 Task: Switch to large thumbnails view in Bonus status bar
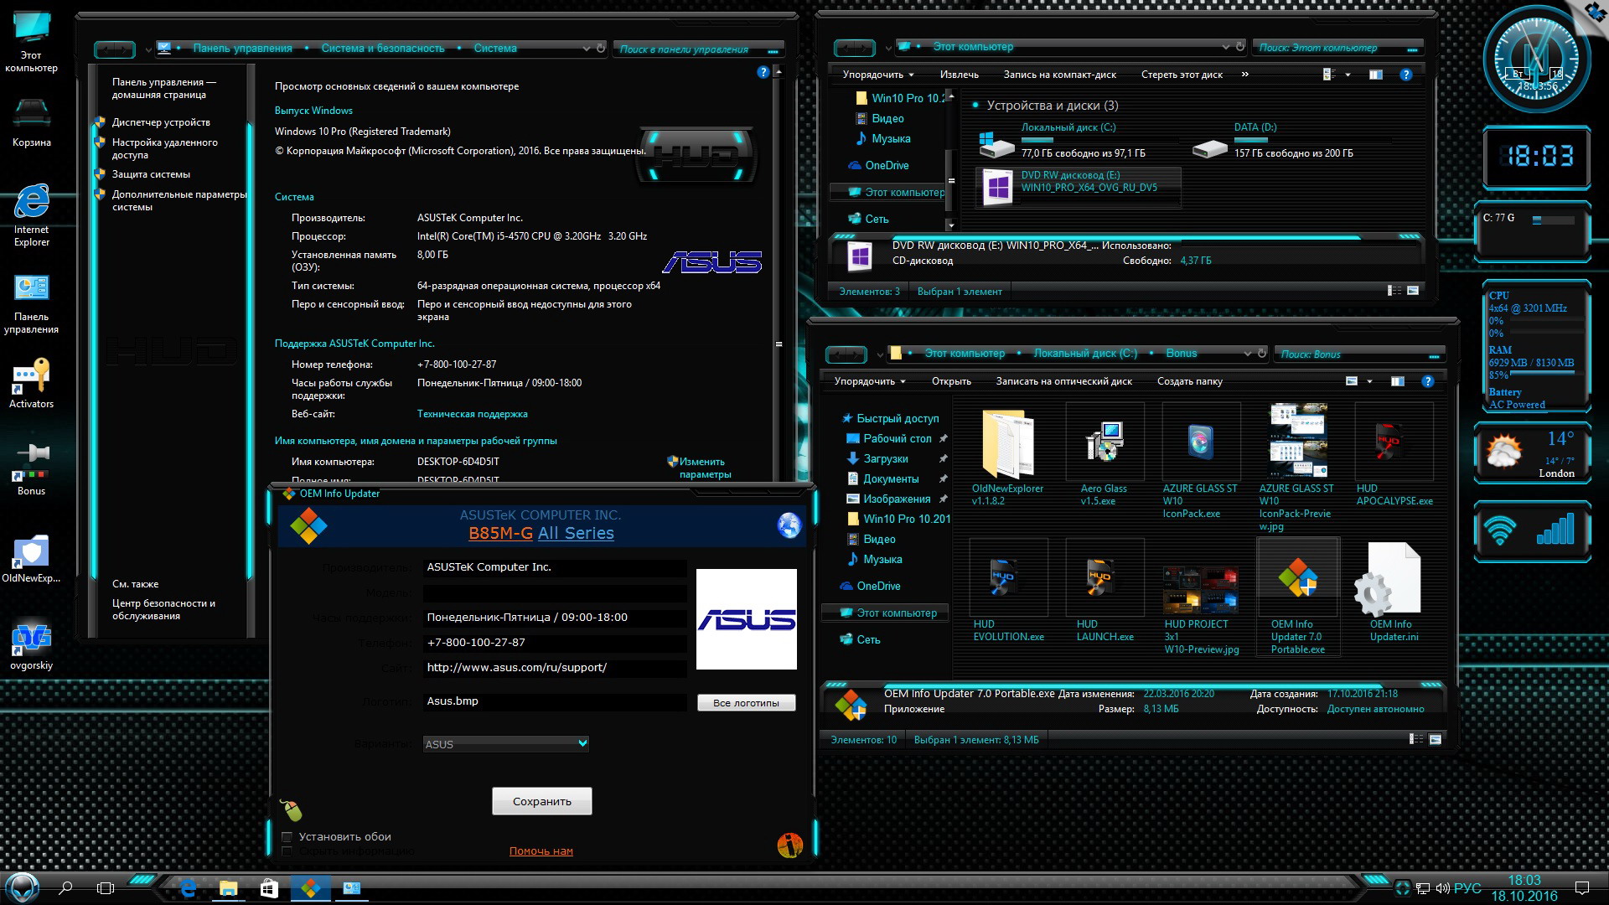click(x=1436, y=739)
